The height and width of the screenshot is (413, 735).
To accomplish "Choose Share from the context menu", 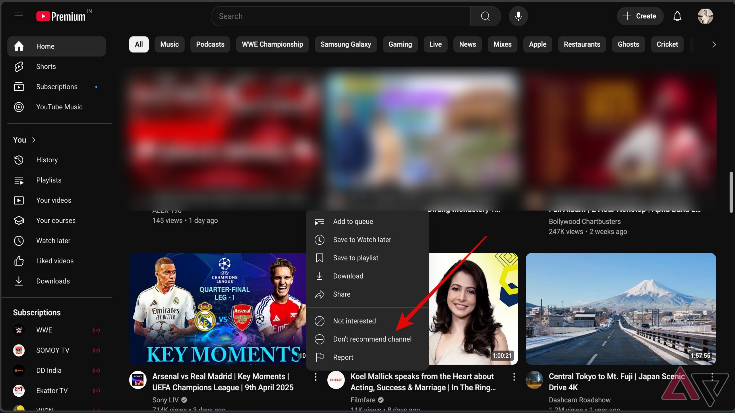I will [367, 294].
